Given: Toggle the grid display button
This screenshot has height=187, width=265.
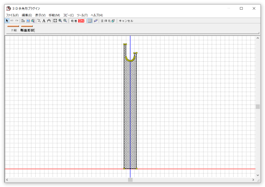Looking at the screenshot, I should coord(90,21).
